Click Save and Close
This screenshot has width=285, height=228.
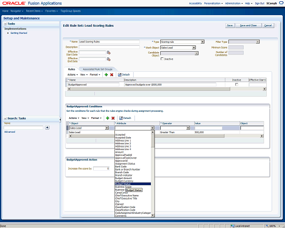248,25
